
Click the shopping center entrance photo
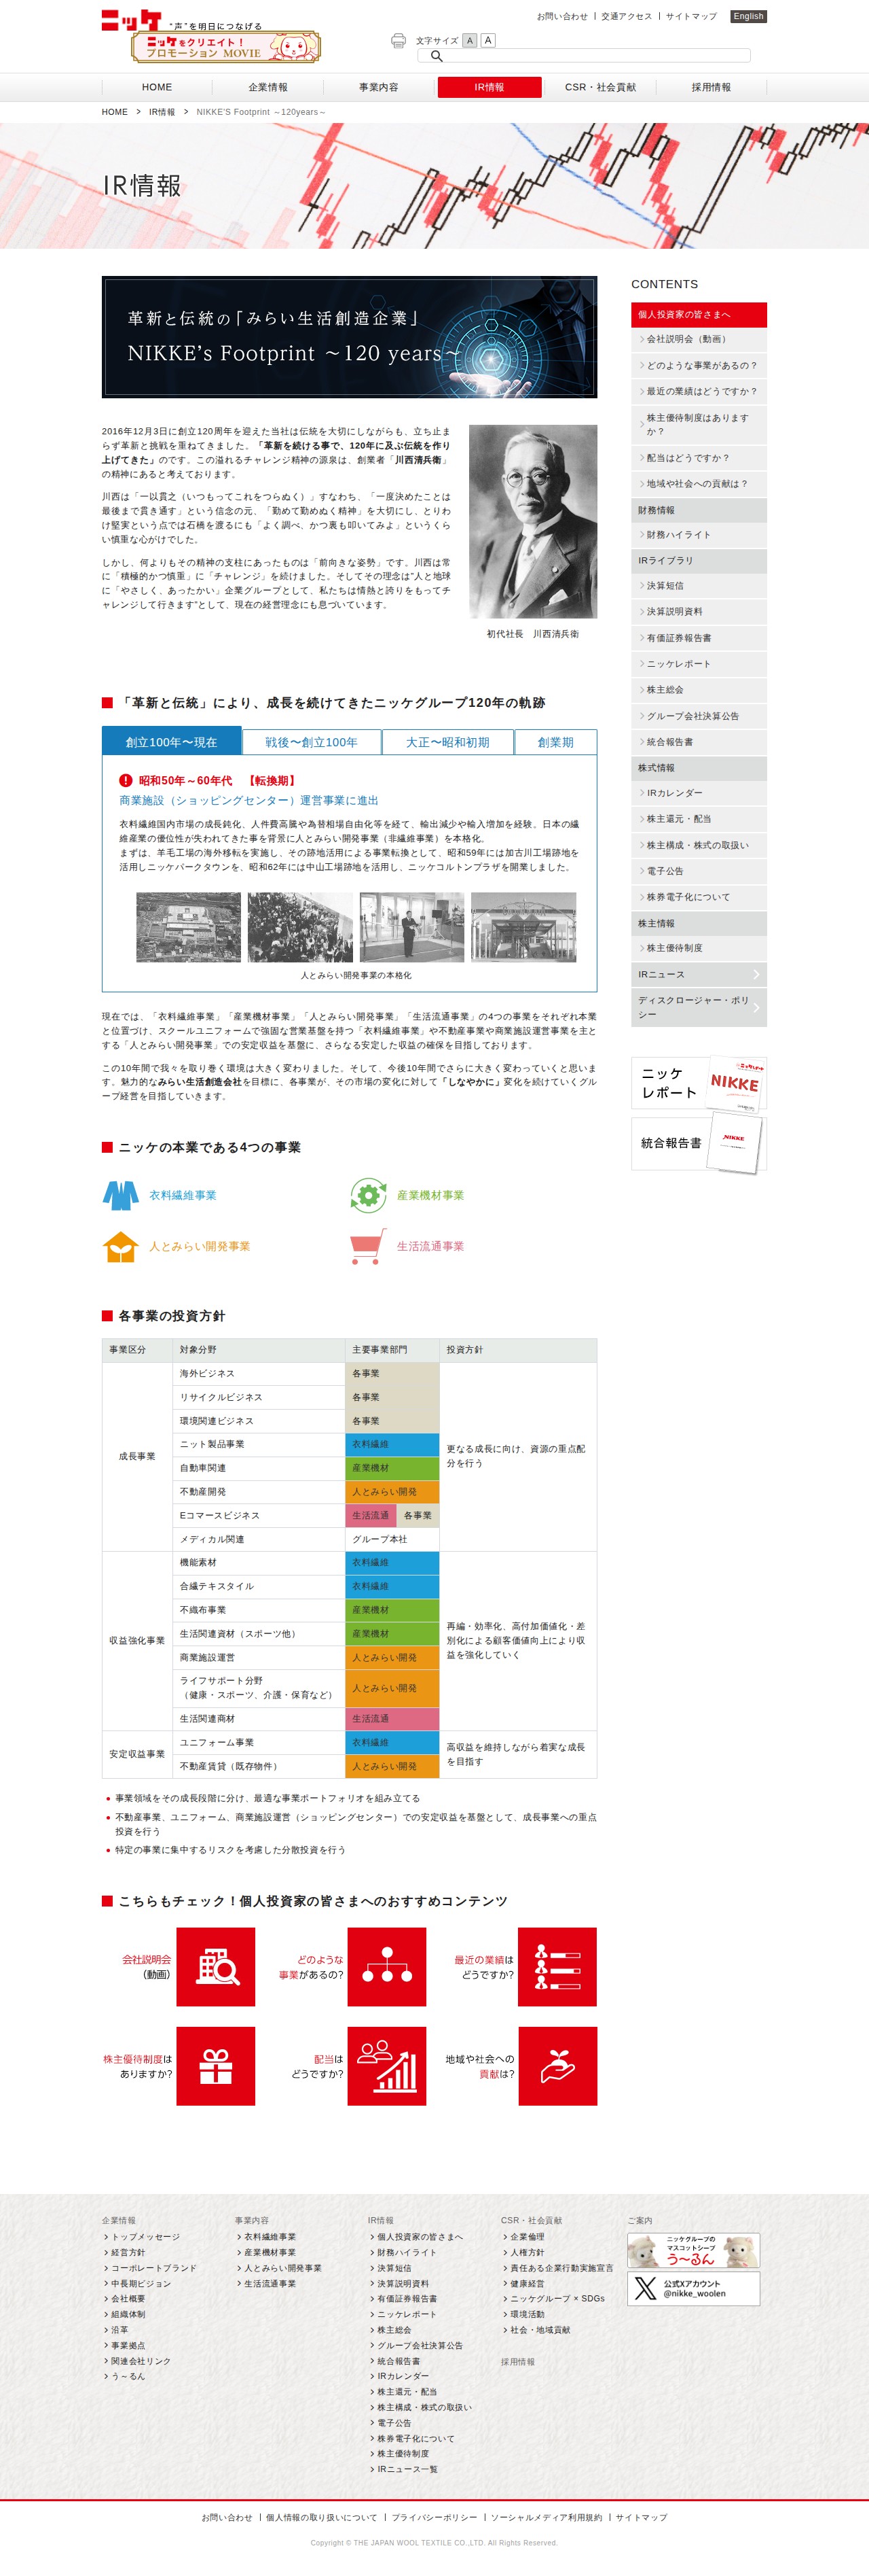(523, 927)
